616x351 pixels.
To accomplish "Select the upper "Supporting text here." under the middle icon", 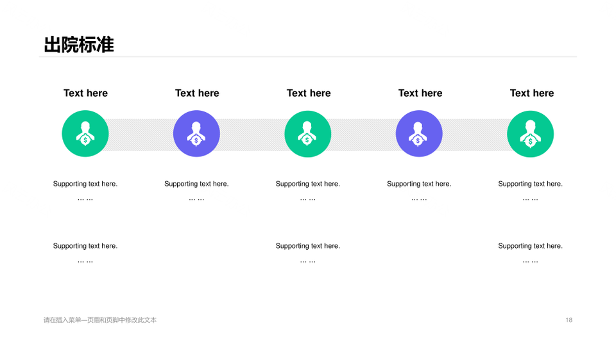I will [308, 184].
